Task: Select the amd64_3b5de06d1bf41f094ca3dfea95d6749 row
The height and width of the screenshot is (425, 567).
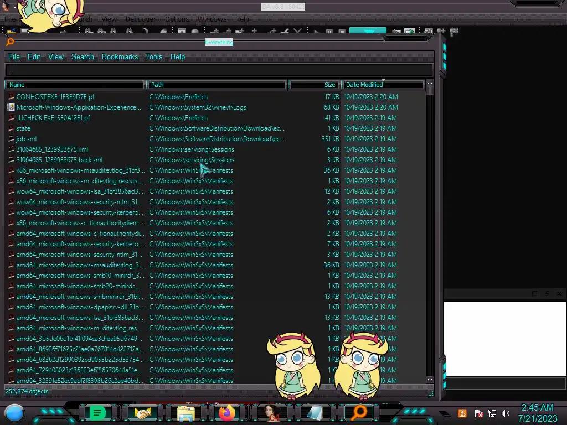Action: (215, 339)
